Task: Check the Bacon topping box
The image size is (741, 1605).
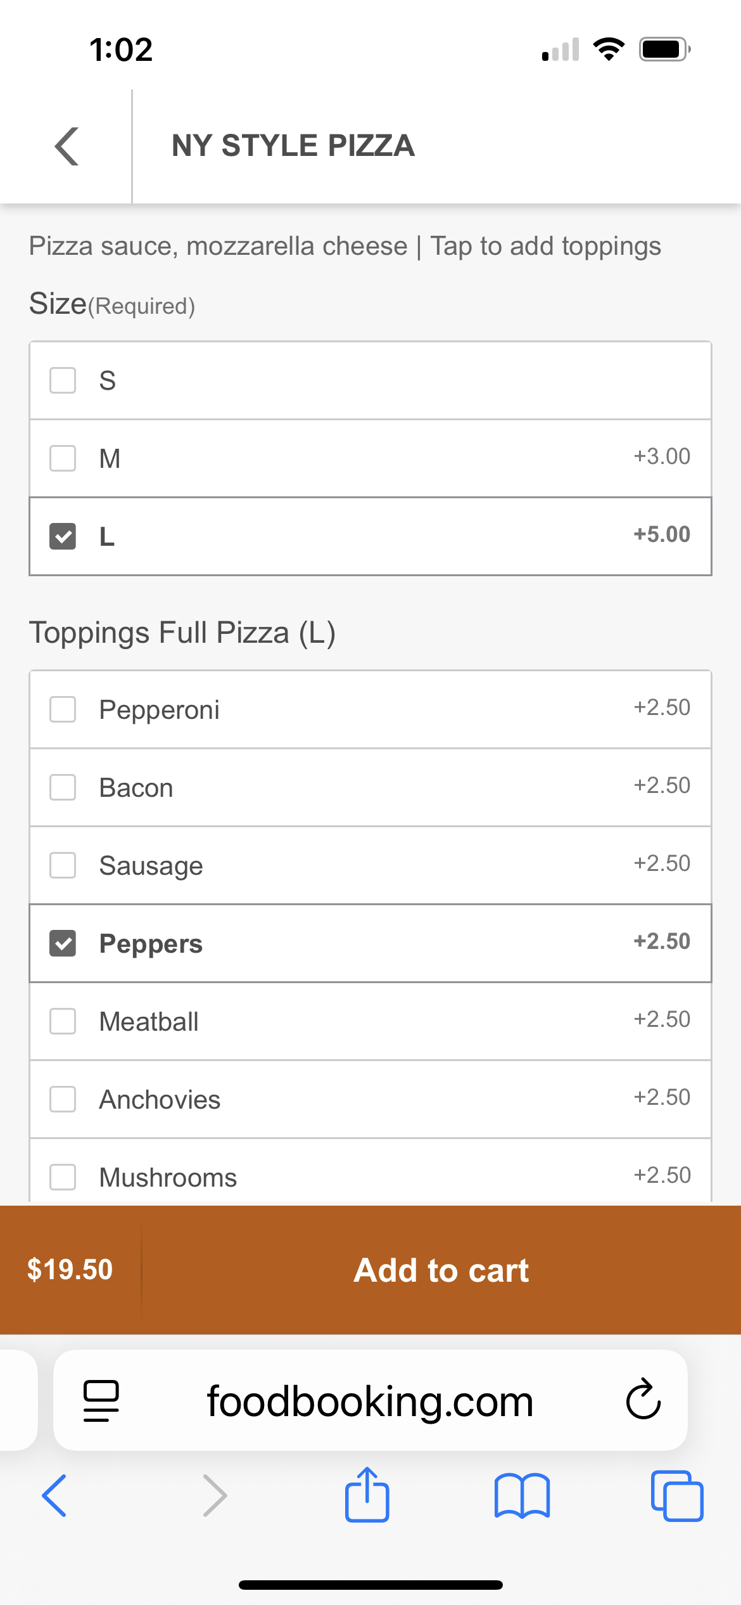Action: click(x=63, y=787)
